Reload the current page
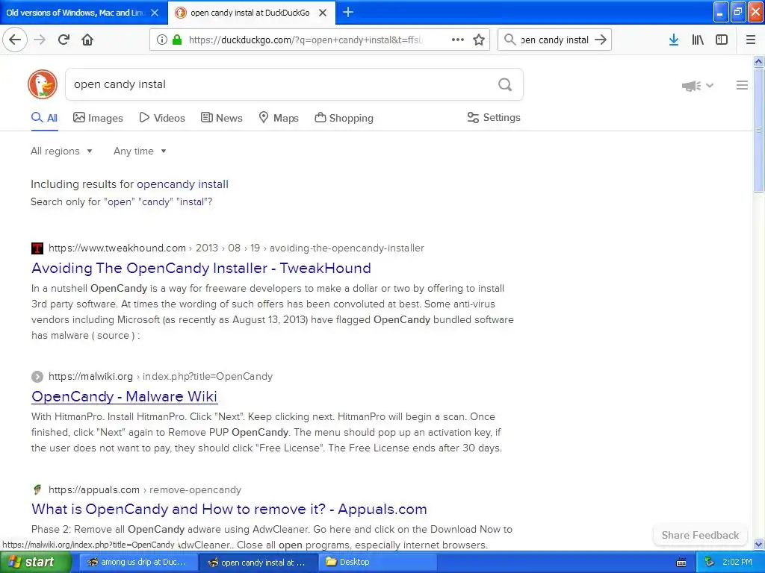The height and width of the screenshot is (573, 765). 64,40
